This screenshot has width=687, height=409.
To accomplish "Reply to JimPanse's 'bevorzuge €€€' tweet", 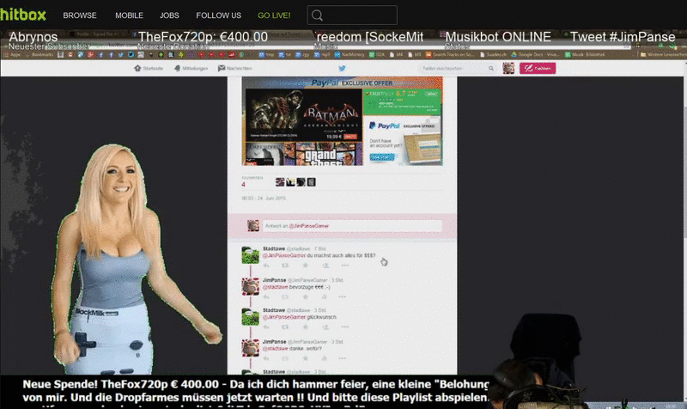I will (x=266, y=296).
